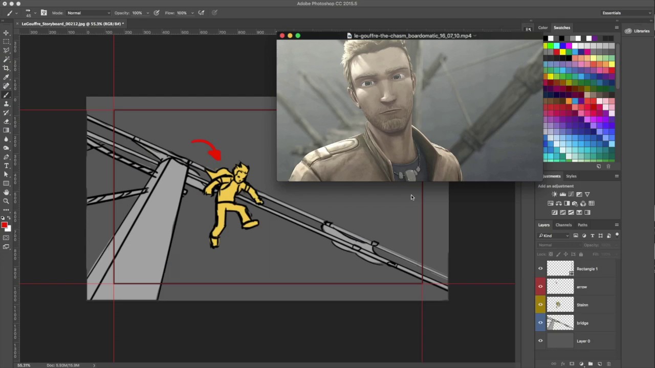This screenshot has height=368, width=655.
Task: Create a new group folder icon
Action: click(x=591, y=364)
